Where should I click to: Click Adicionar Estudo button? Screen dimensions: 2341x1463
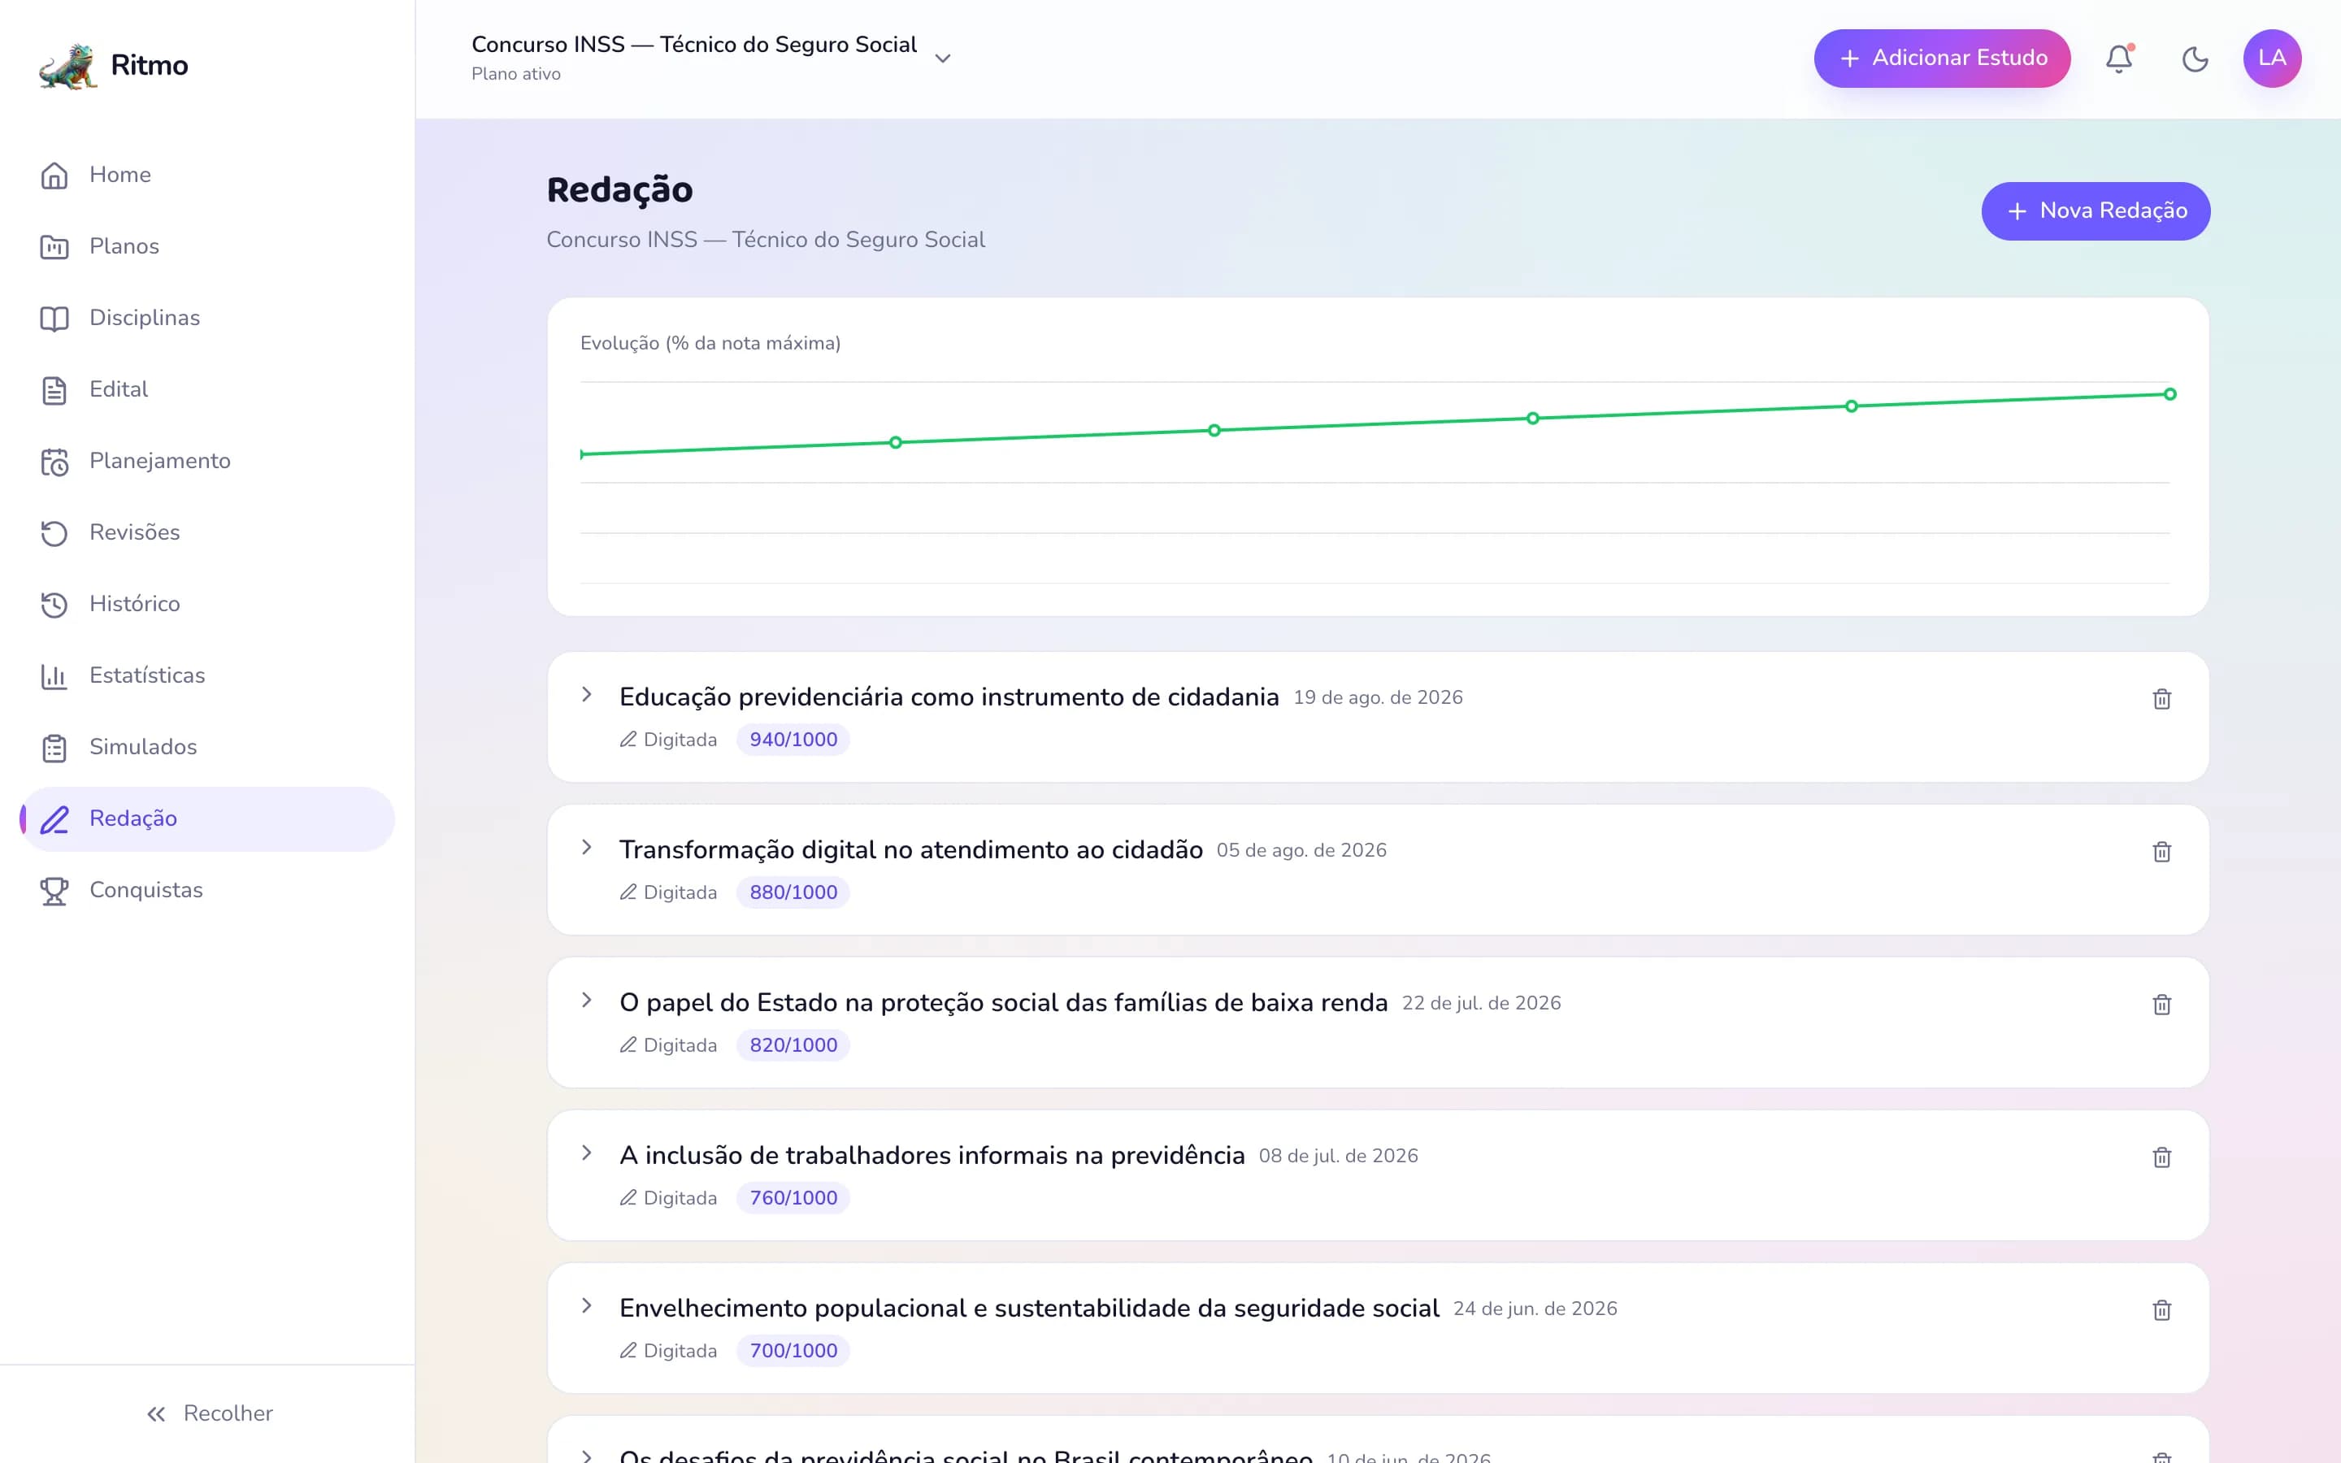tap(1941, 58)
